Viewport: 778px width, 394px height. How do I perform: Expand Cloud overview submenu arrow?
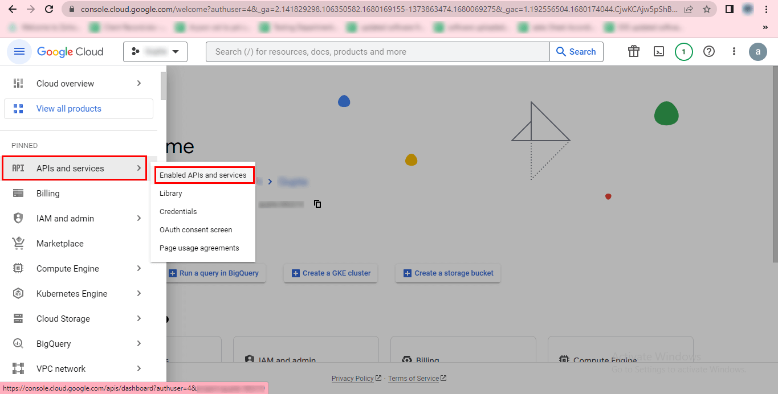point(139,84)
